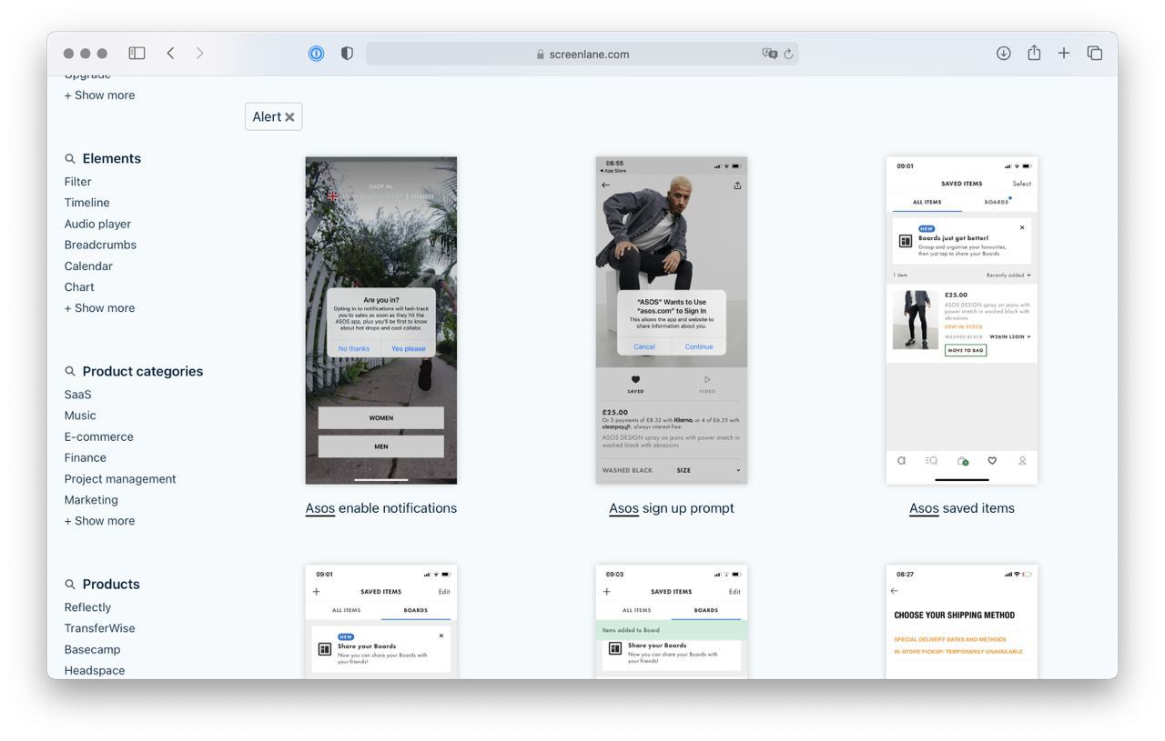Viewport: 1165px width, 741px height.
Task: Open the SaaS product category
Action: (x=77, y=395)
